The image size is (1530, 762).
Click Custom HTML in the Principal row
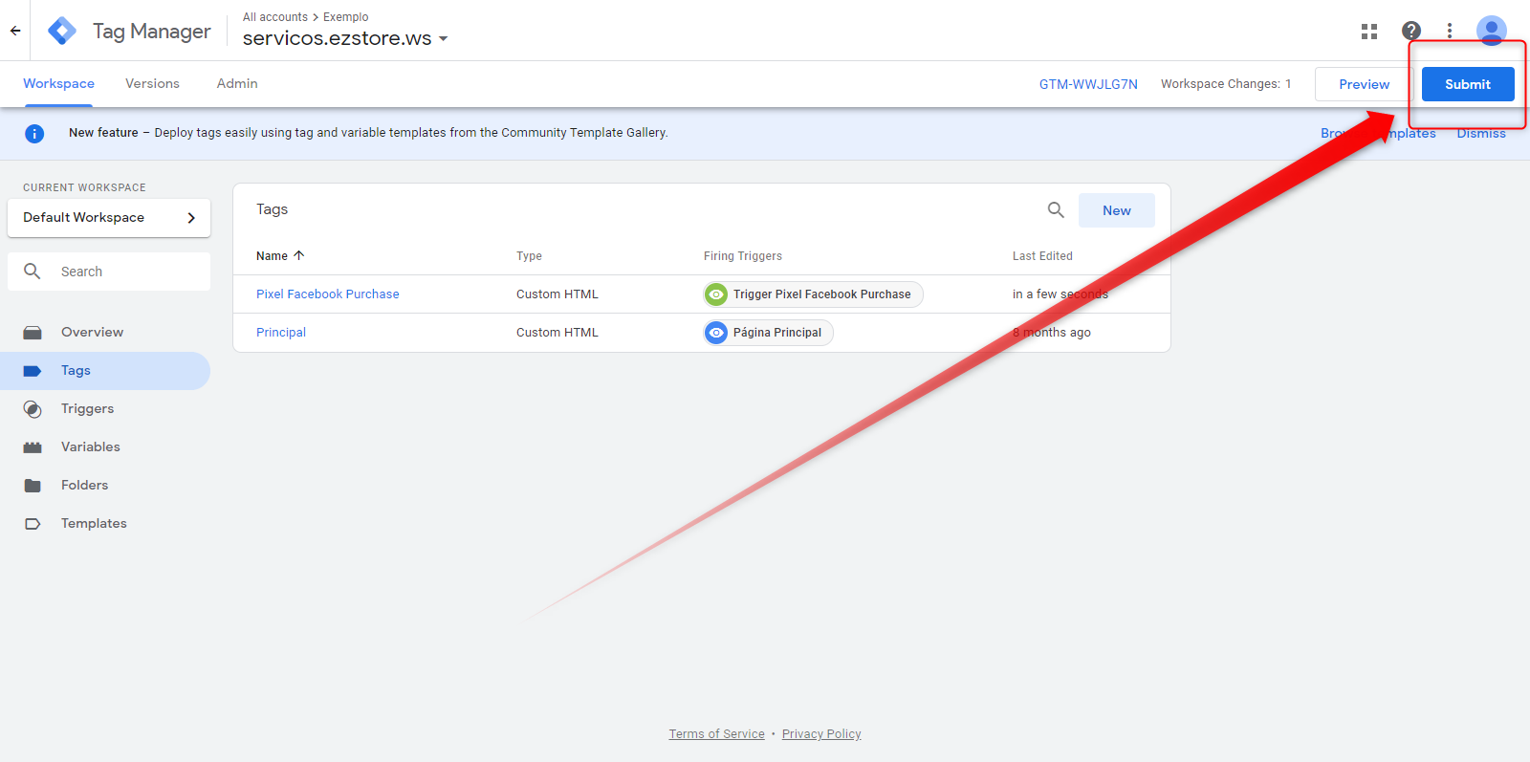pyautogui.click(x=557, y=333)
